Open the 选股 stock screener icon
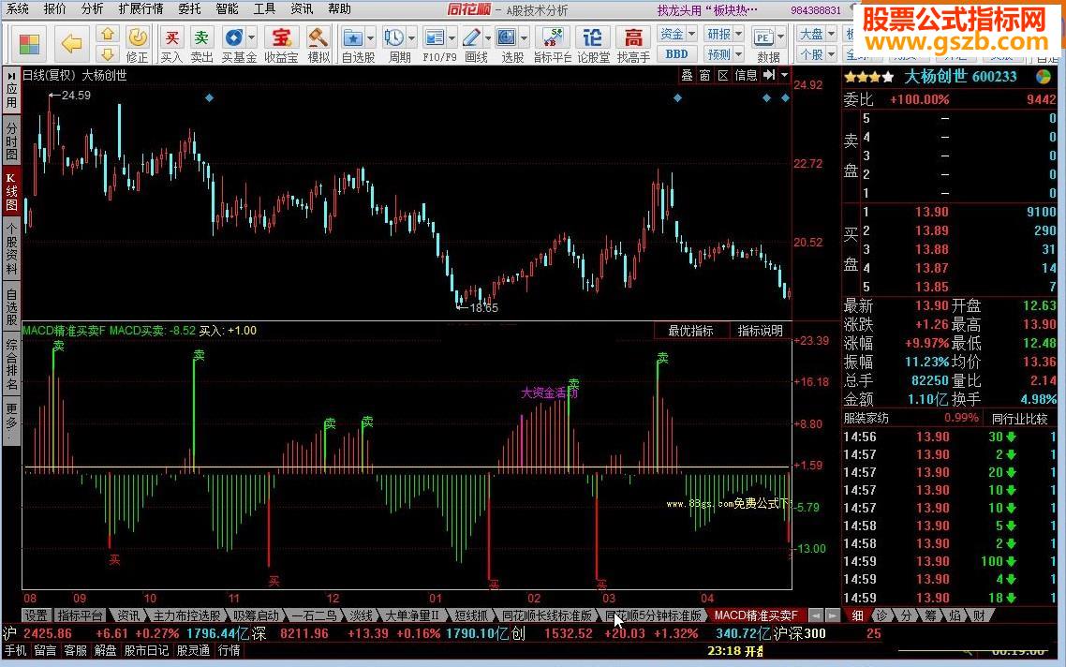The image size is (1066, 667). point(507,38)
